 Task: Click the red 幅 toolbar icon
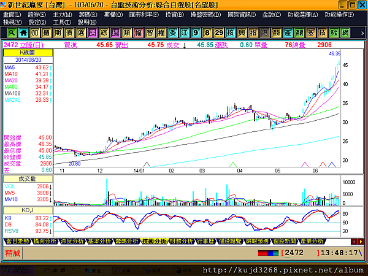coord(138,33)
